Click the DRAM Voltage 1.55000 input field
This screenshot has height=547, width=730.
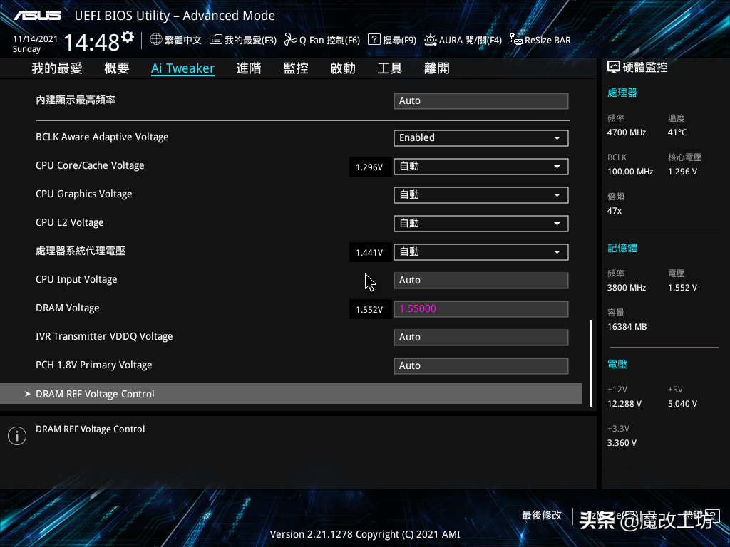(x=480, y=308)
